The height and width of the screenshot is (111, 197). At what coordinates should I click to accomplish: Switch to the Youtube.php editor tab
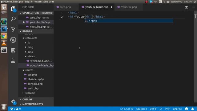click(x=129, y=7)
